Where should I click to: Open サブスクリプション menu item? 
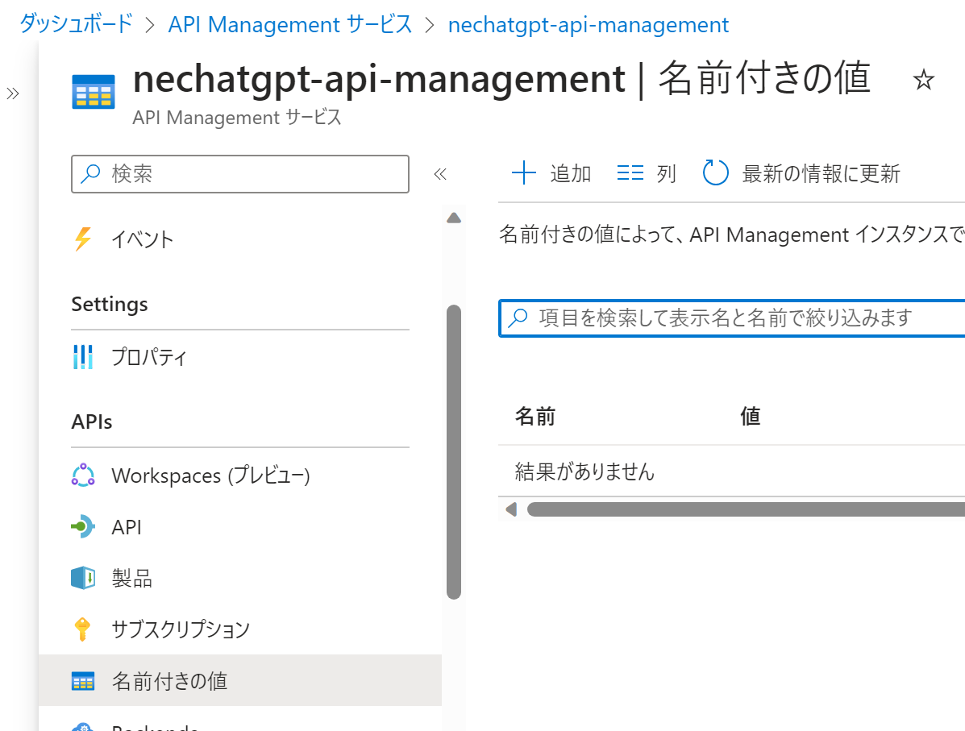(181, 629)
